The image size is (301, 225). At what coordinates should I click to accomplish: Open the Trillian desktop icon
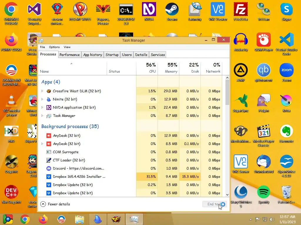coord(264,12)
